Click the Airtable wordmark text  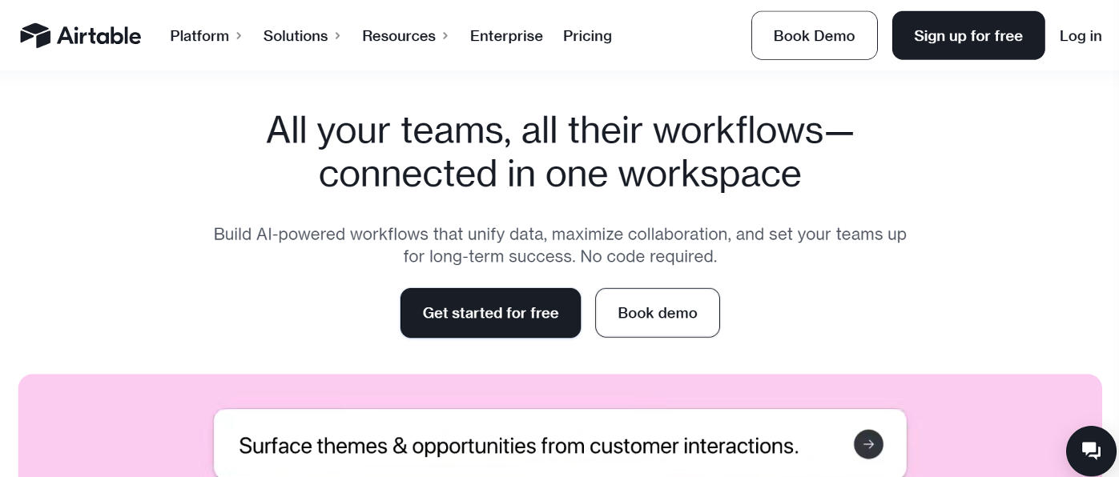point(99,36)
